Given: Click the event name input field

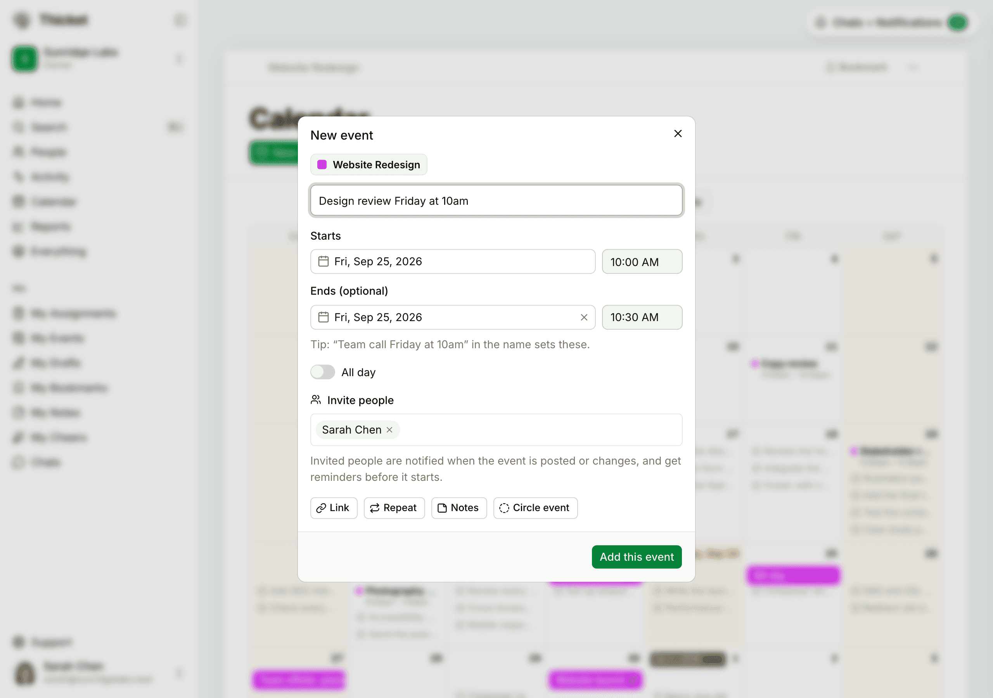Looking at the screenshot, I should (496, 200).
